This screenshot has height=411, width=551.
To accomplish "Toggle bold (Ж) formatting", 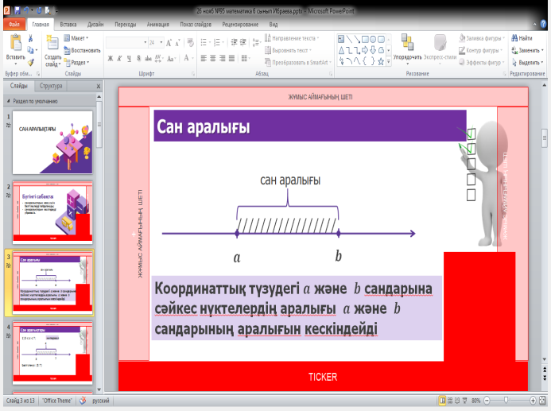I will (111, 58).
